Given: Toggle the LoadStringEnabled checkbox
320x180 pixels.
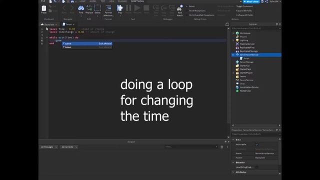Looking at the screenshot, I should point(257,167).
